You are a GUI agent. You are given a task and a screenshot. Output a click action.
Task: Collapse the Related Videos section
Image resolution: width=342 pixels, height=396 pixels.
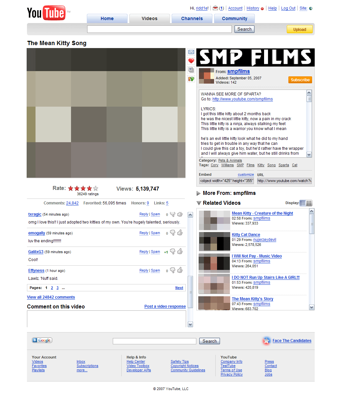tap(199, 203)
